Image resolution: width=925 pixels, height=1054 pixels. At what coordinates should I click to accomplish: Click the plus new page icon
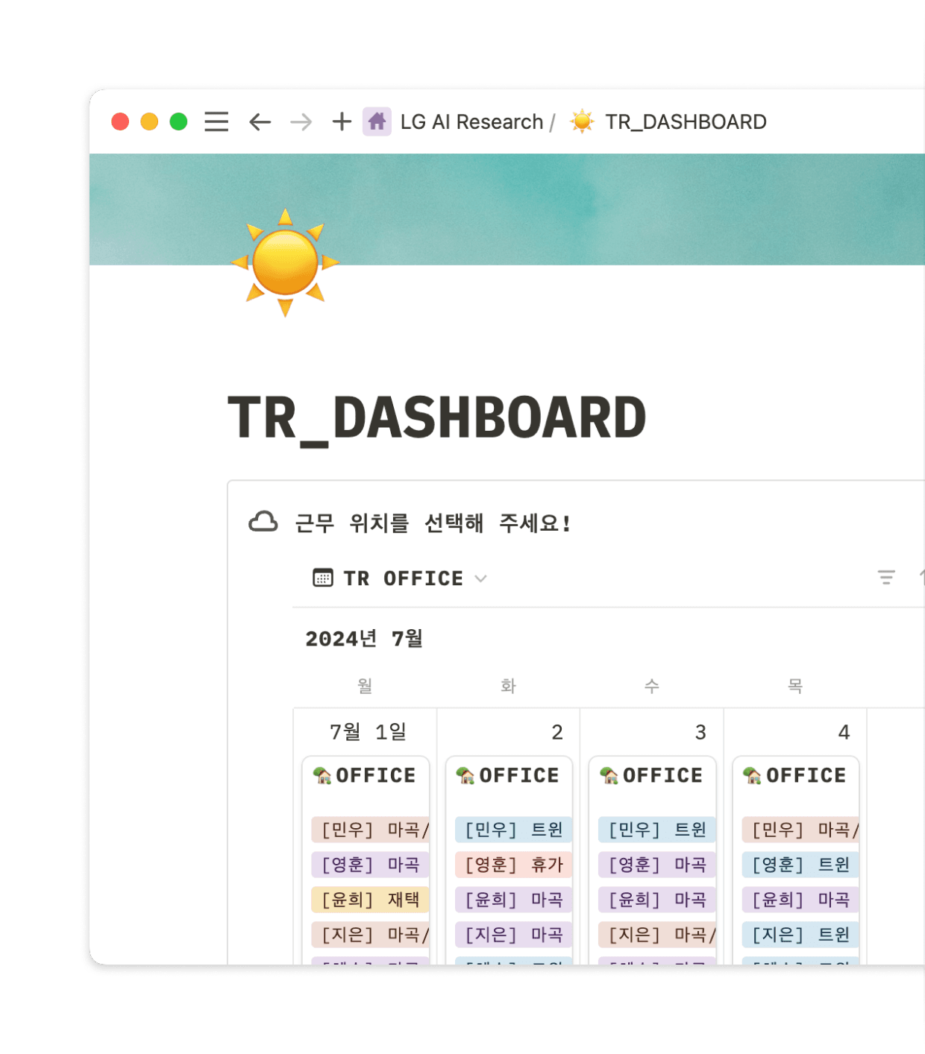coord(342,122)
